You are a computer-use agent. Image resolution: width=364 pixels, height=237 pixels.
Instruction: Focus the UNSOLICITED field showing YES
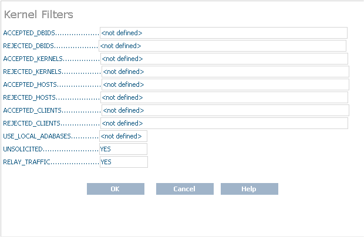(x=123, y=149)
